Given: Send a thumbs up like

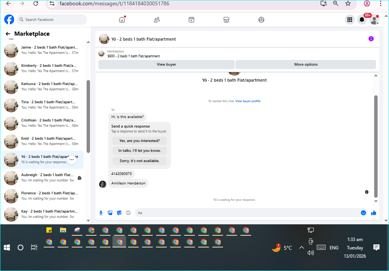Looking at the screenshot, I should [374, 213].
